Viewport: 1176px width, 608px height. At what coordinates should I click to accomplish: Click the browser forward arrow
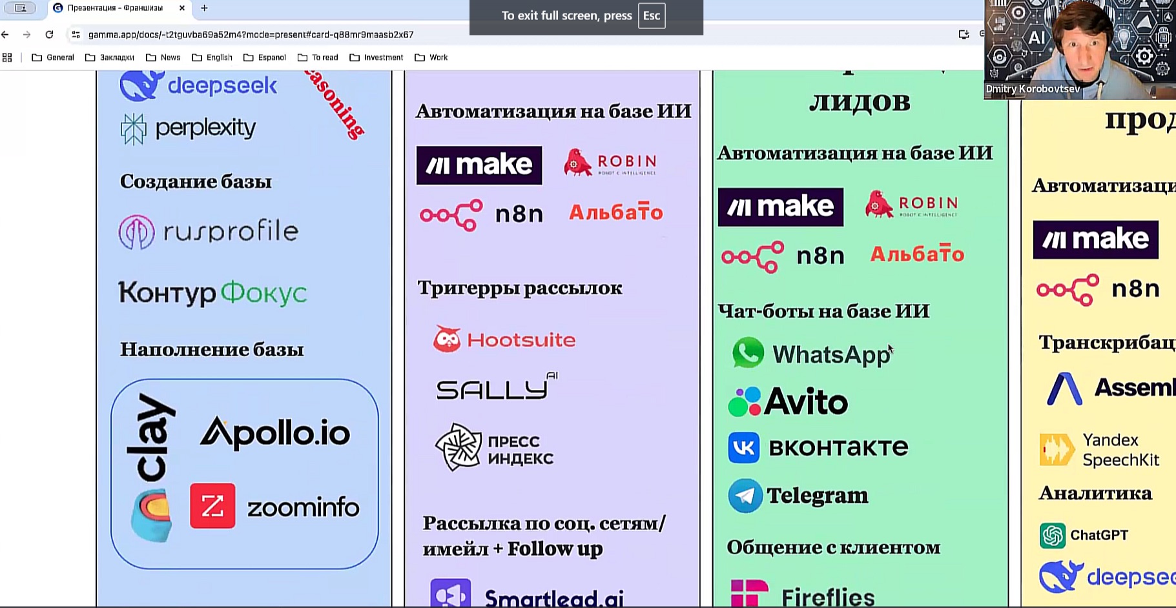click(x=26, y=34)
